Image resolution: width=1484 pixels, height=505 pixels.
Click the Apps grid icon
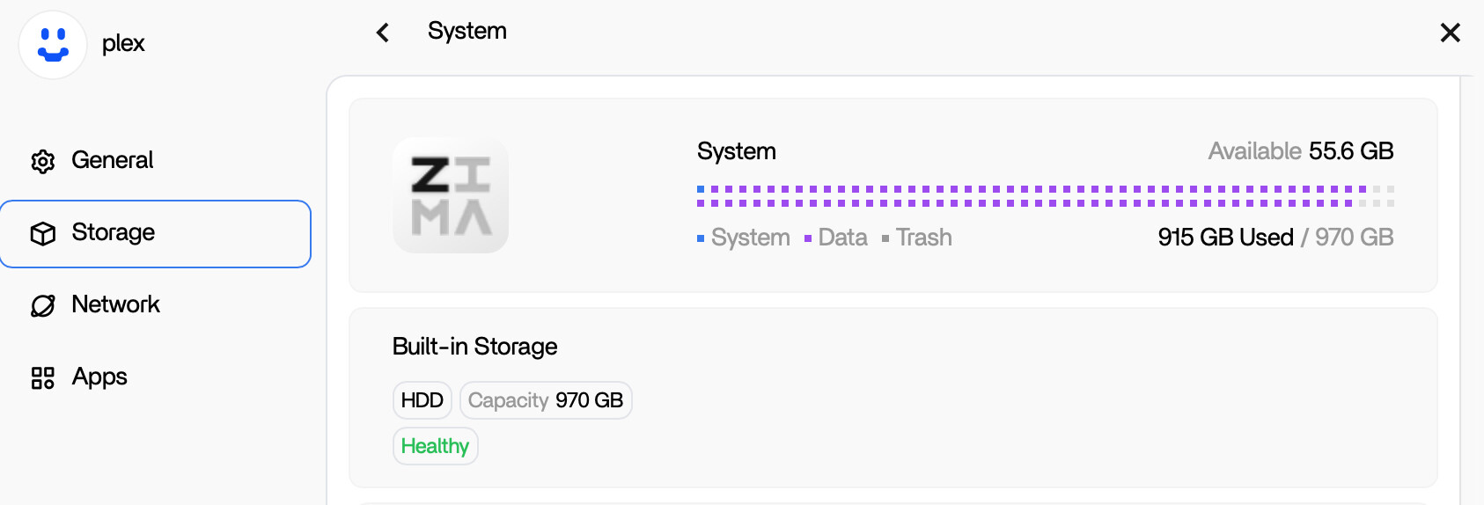pyautogui.click(x=43, y=377)
